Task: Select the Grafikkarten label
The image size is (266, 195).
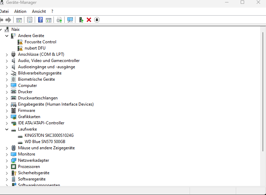Action: coord(29,117)
